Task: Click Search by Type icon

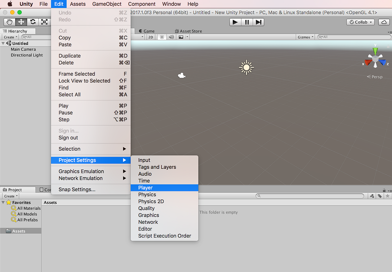Action: click(372, 196)
